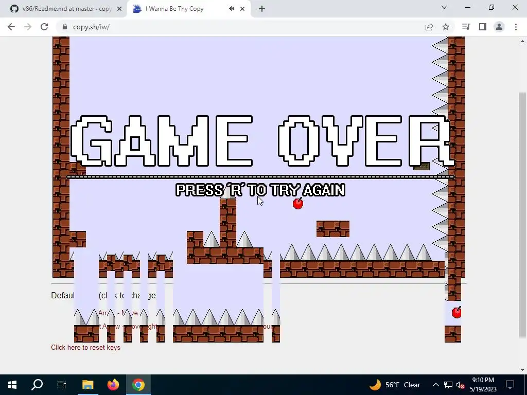This screenshot has height=395, width=527.
Task: Click the page vertical scrollbar thumb
Action: coord(522,215)
